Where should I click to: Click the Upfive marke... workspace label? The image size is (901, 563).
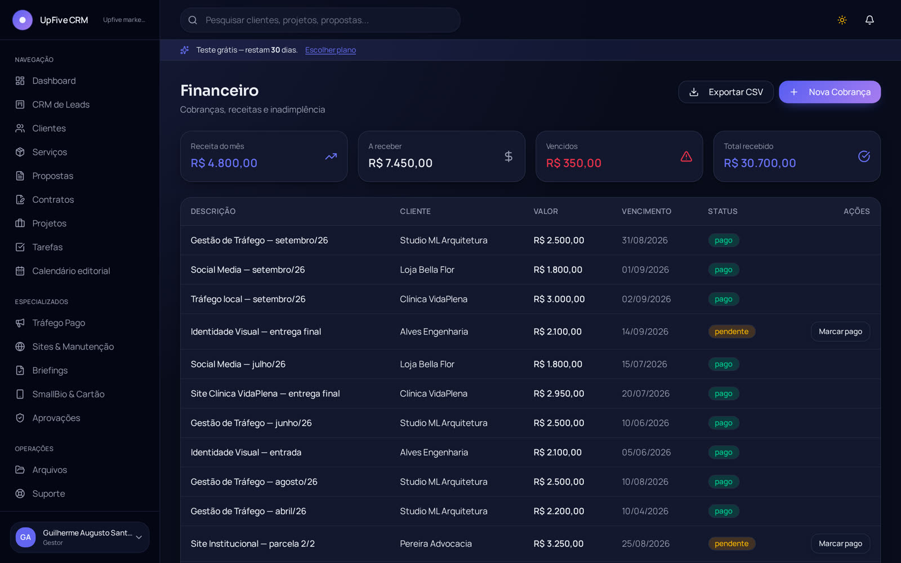pos(124,20)
